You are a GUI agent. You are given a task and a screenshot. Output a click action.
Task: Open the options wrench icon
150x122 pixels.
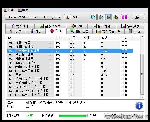point(116,17)
